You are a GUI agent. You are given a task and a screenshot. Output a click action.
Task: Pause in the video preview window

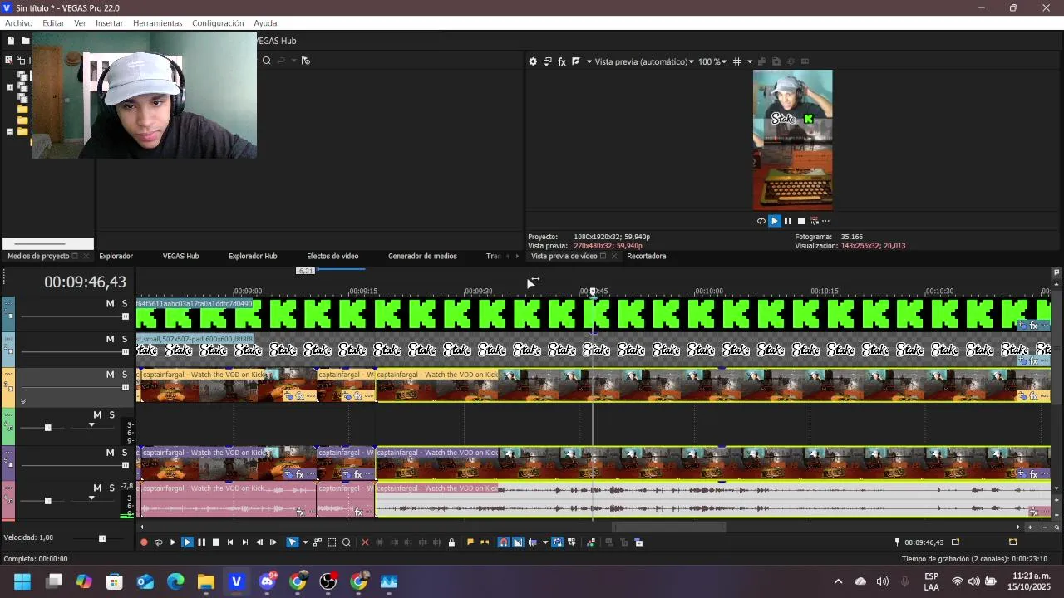pos(788,221)
